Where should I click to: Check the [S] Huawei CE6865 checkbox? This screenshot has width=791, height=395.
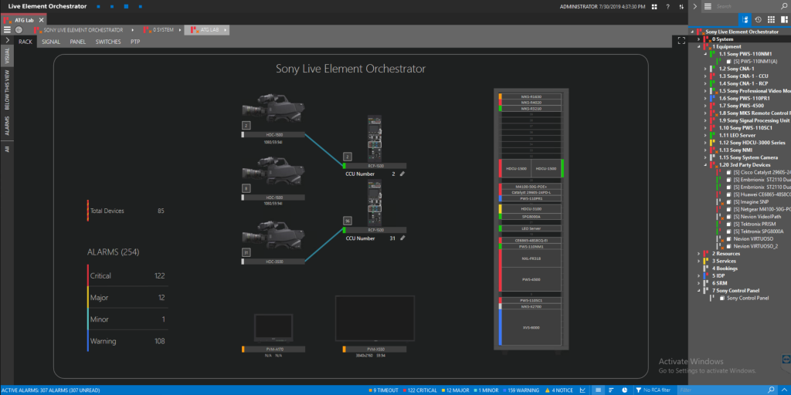click(x=729, y=194)
